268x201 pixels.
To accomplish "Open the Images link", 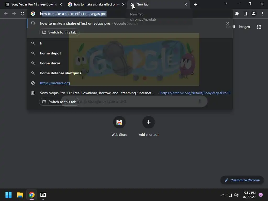I will [x=244, y=27].
